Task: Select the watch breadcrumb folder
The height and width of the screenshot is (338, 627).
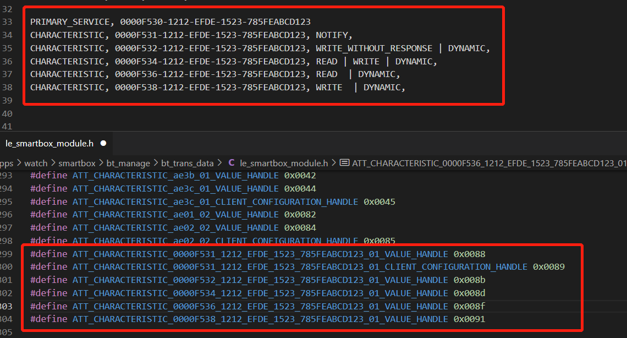Action: [x=36, y=163]
